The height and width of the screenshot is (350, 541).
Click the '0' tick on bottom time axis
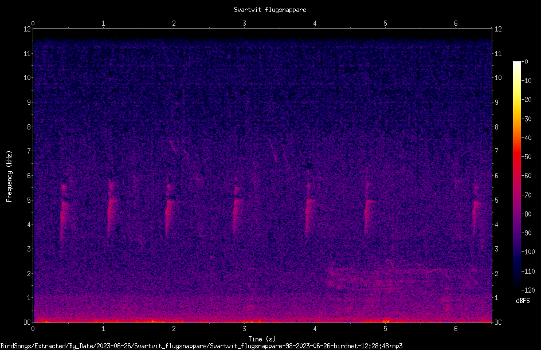[33, 329]
